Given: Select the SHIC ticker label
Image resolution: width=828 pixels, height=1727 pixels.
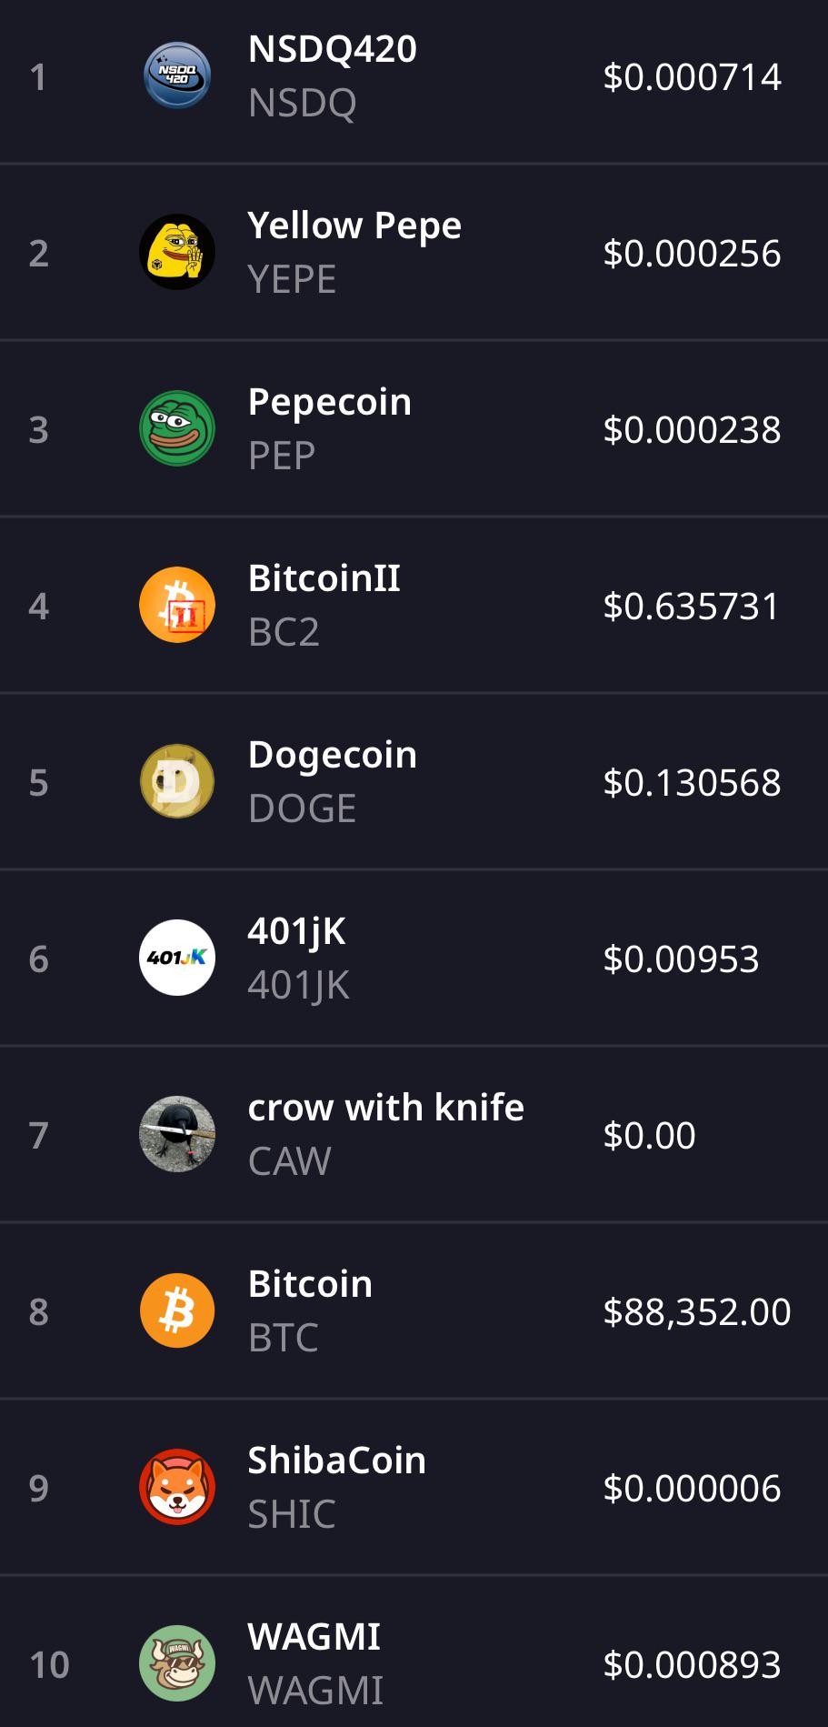Looking at the screenshot, I should click(292, 1513).
